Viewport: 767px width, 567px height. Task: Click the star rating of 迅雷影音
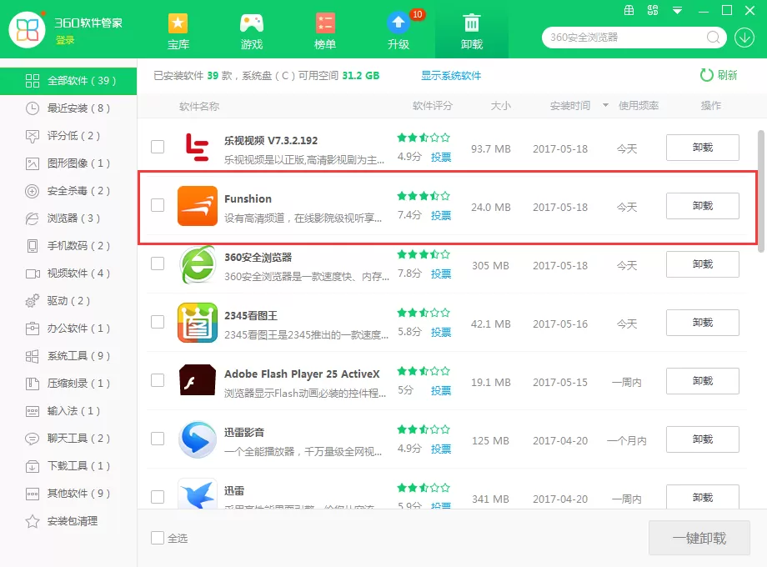pyautogui.click(x=424, y=429)
